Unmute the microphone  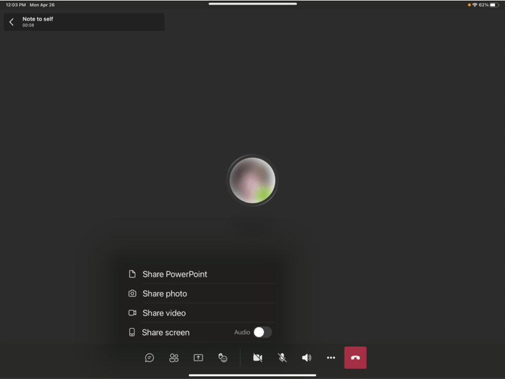coord(282,358)
